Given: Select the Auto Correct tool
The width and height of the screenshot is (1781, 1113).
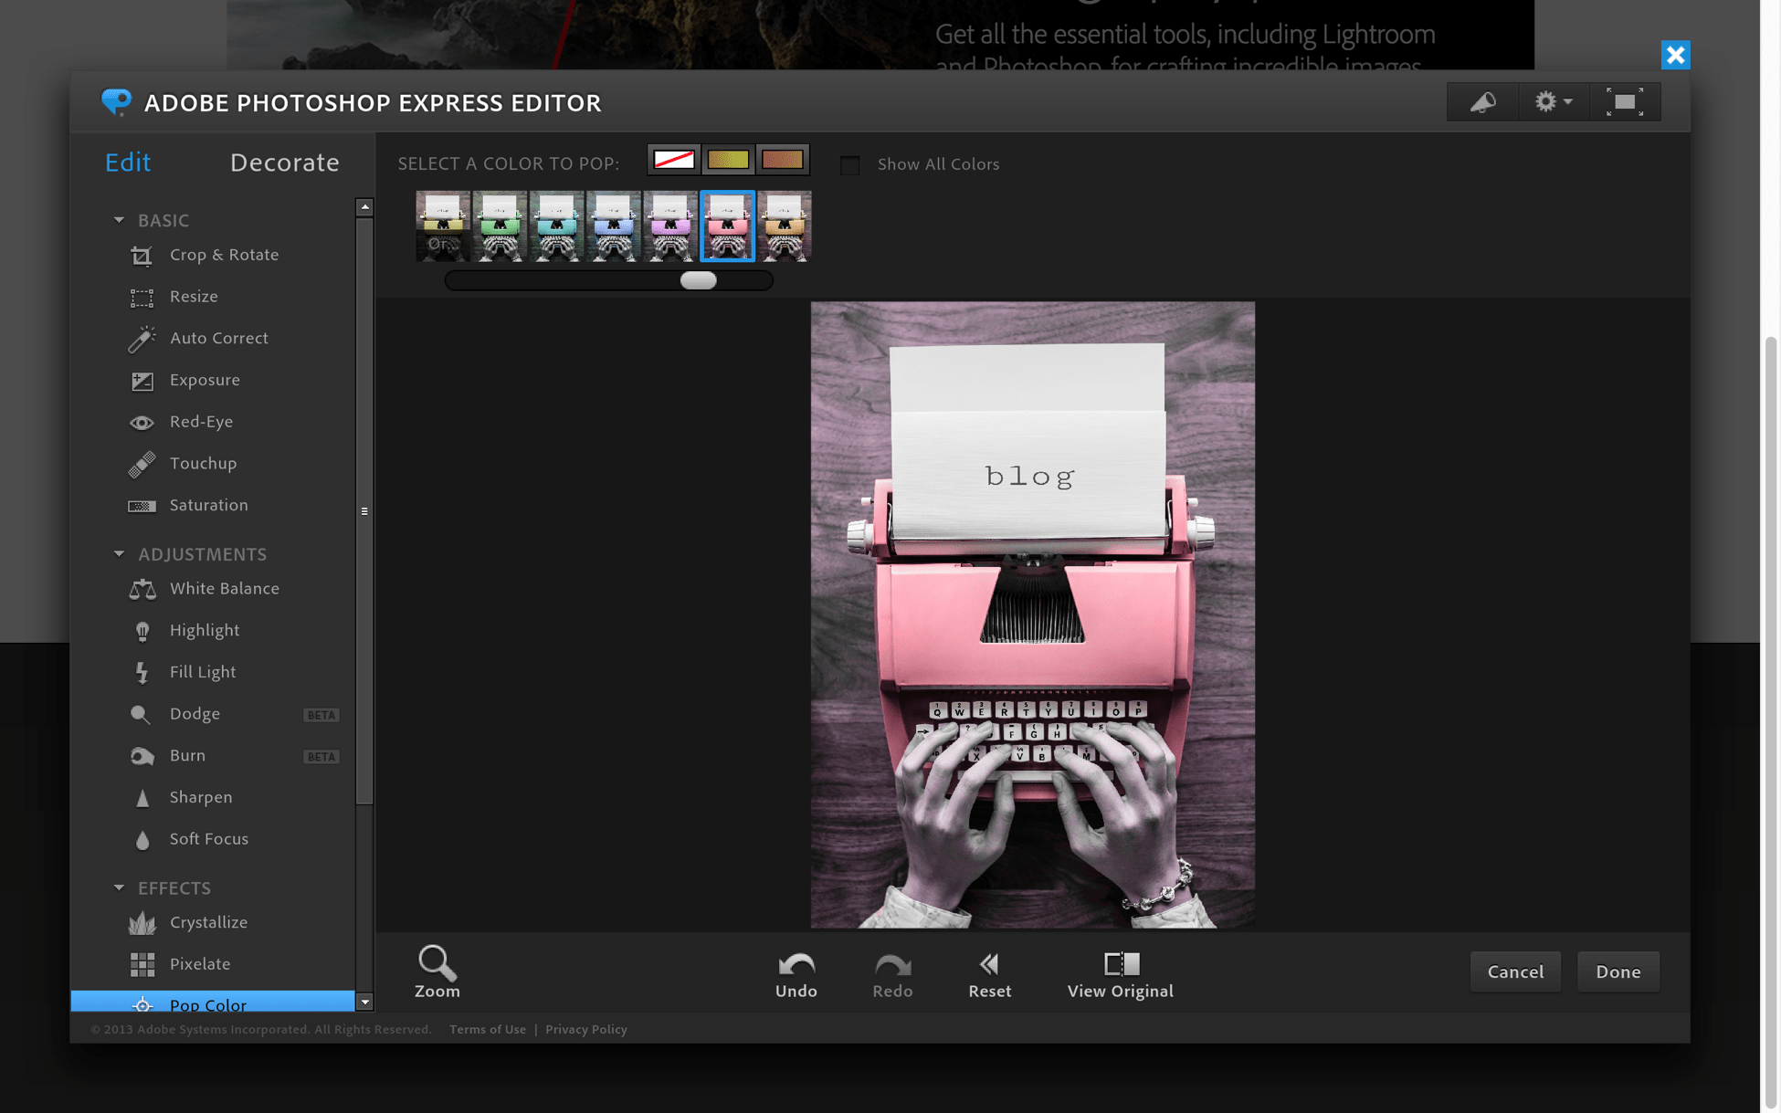Looking at the screenshot, I should pyautogui.click(x=218, y=337).
